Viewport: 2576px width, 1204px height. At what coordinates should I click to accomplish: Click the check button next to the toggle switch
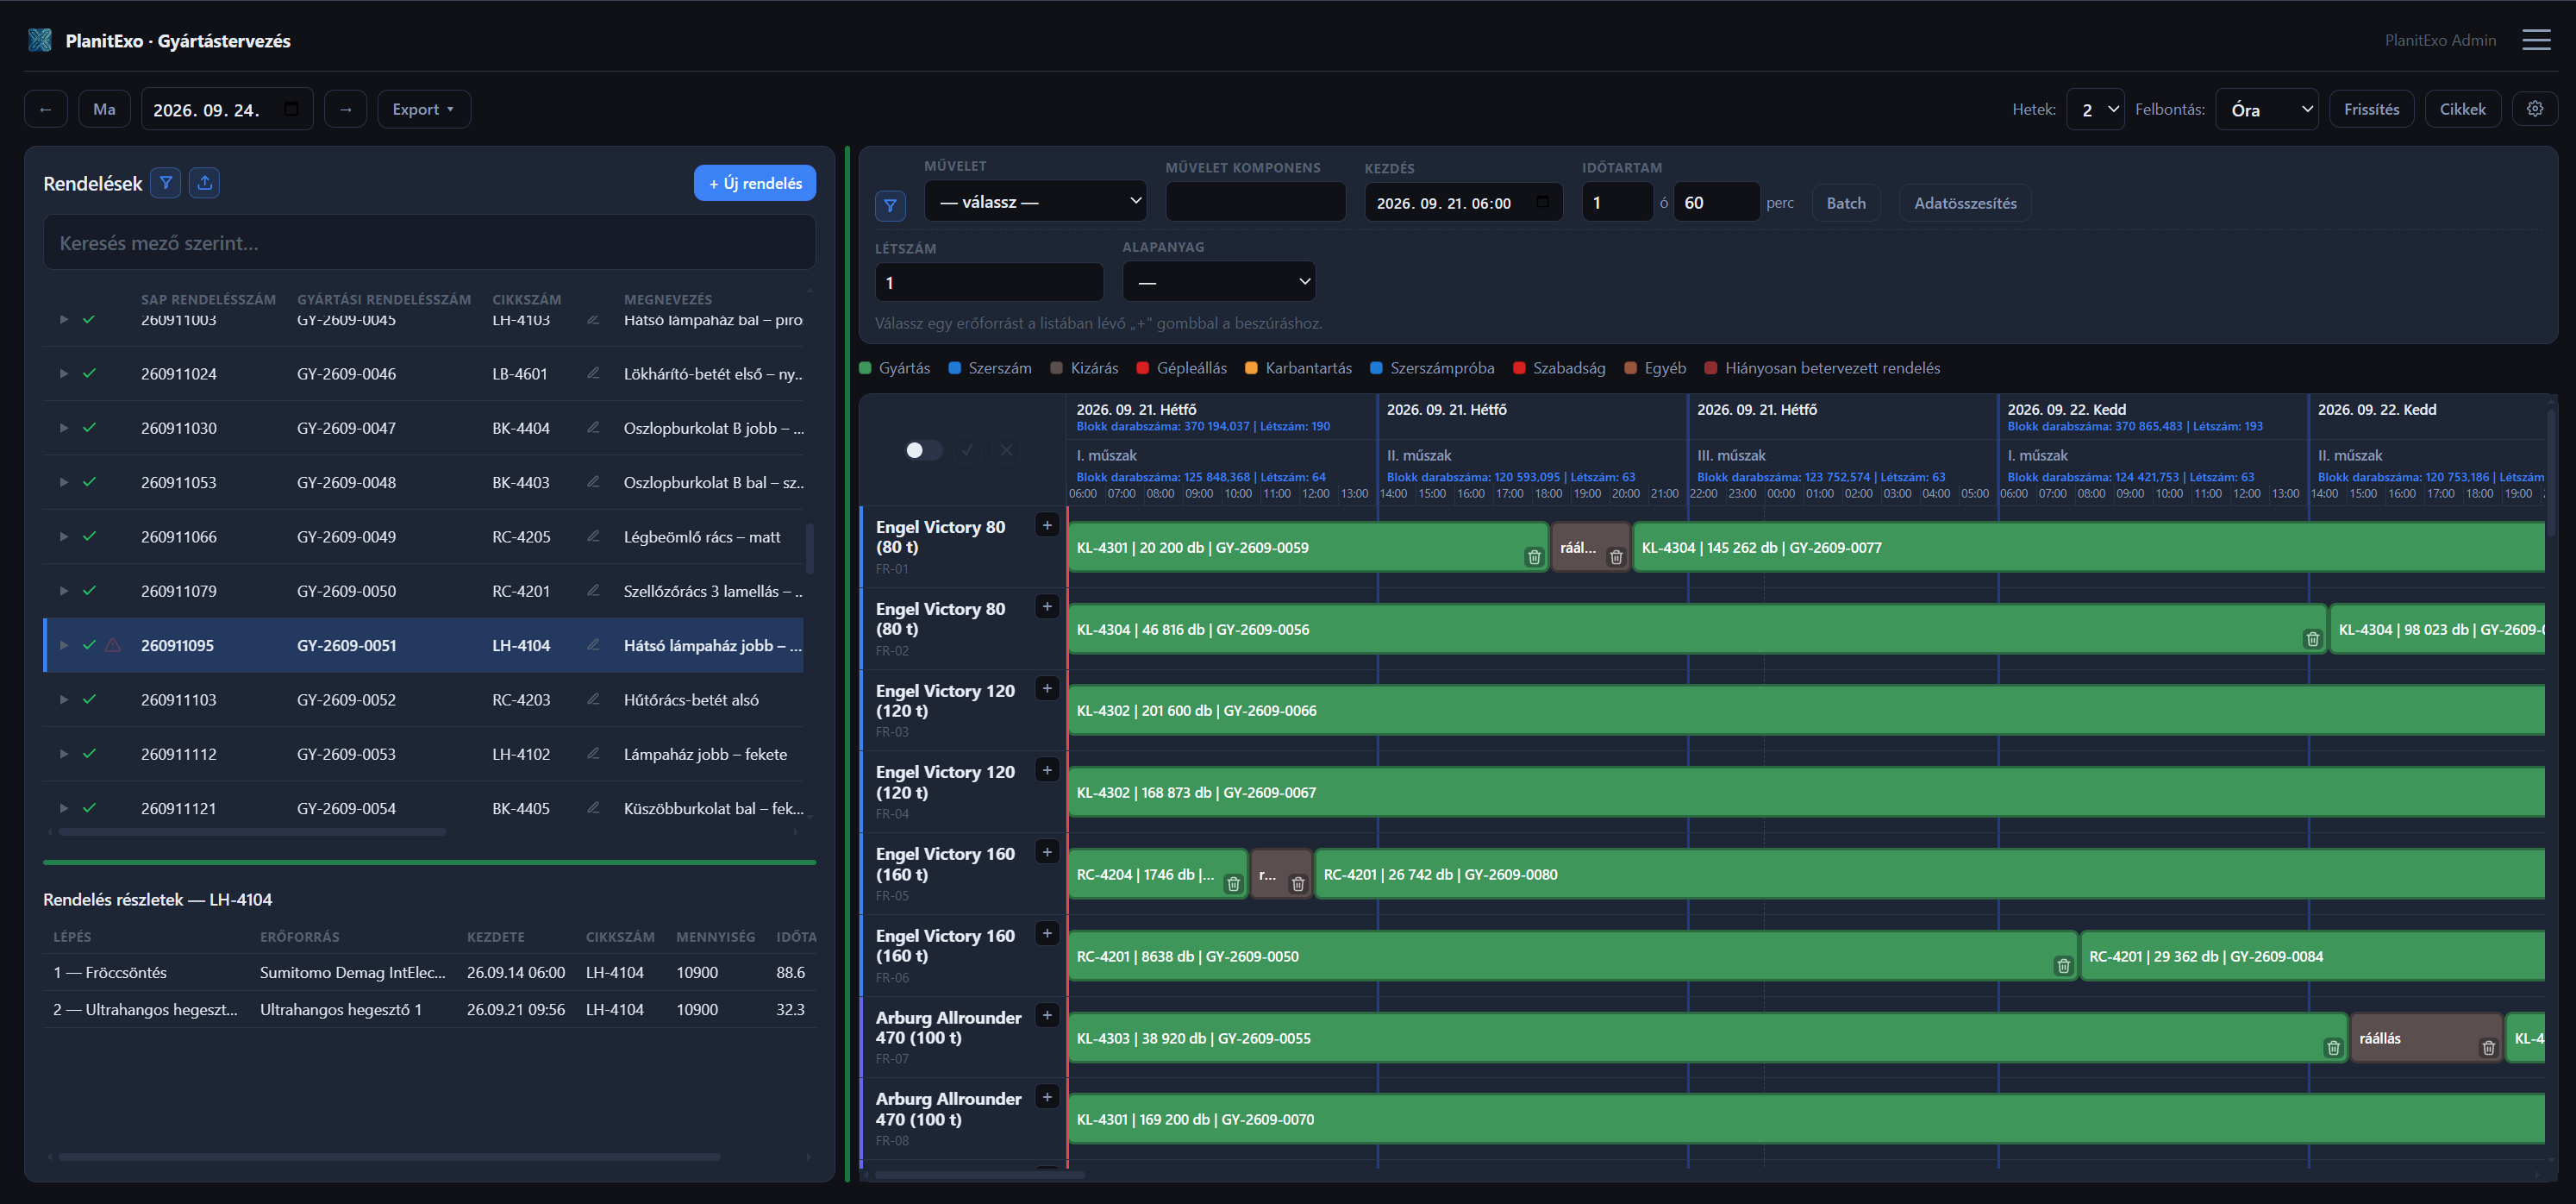point(967,450)
